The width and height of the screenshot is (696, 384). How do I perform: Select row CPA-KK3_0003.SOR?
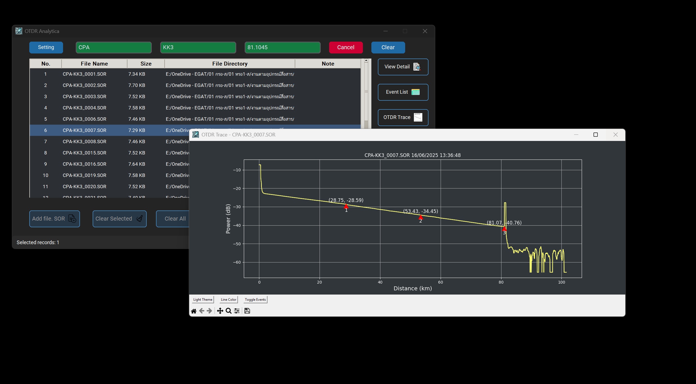(84, 96)
